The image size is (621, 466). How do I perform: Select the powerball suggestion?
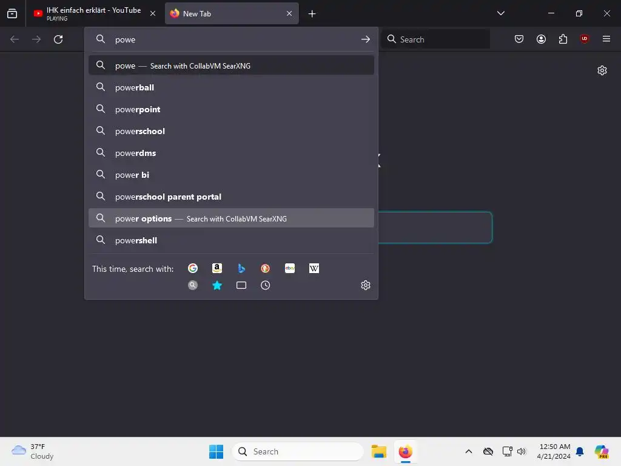pyautogui.click(x=231, y=87)
